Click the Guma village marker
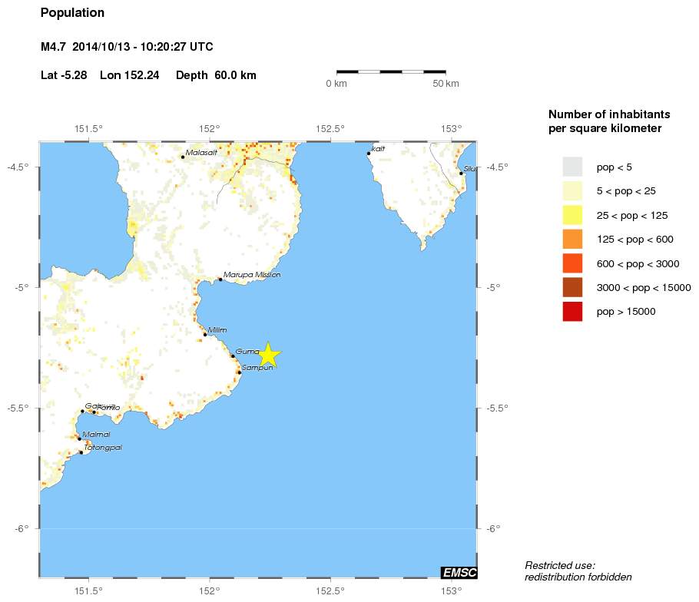699x602 pixels. tap(233, 356)
